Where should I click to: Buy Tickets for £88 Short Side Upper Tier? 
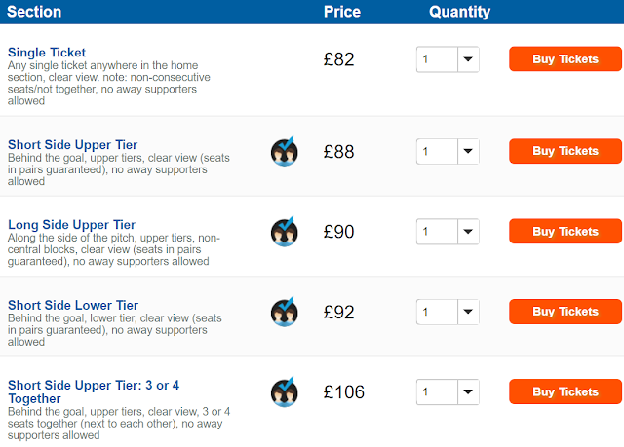[565, 151]
